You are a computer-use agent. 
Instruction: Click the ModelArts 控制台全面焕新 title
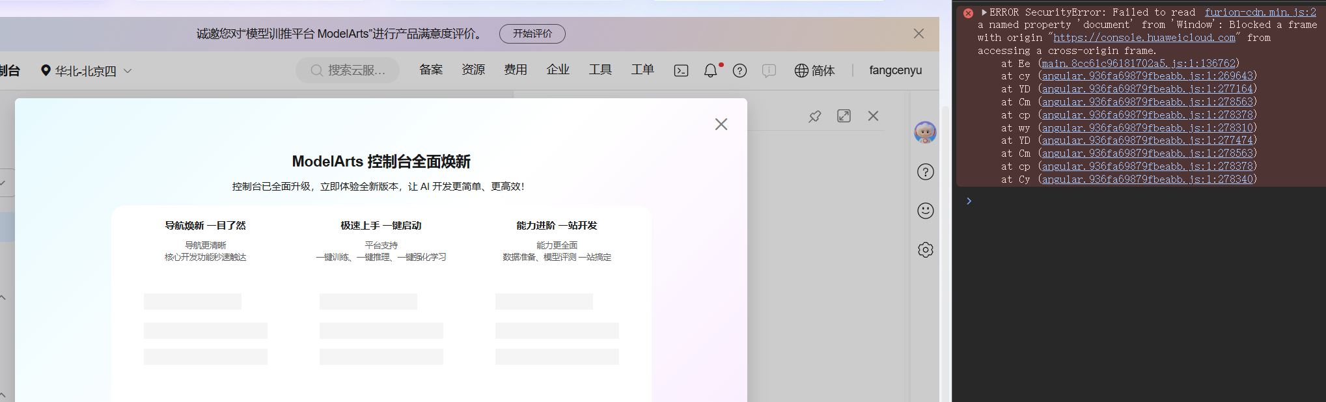(381, 161)
